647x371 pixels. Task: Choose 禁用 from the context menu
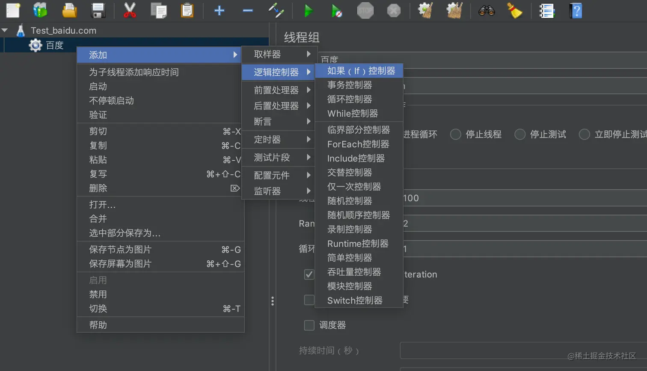pyautogui.click(x=160, y=294)
